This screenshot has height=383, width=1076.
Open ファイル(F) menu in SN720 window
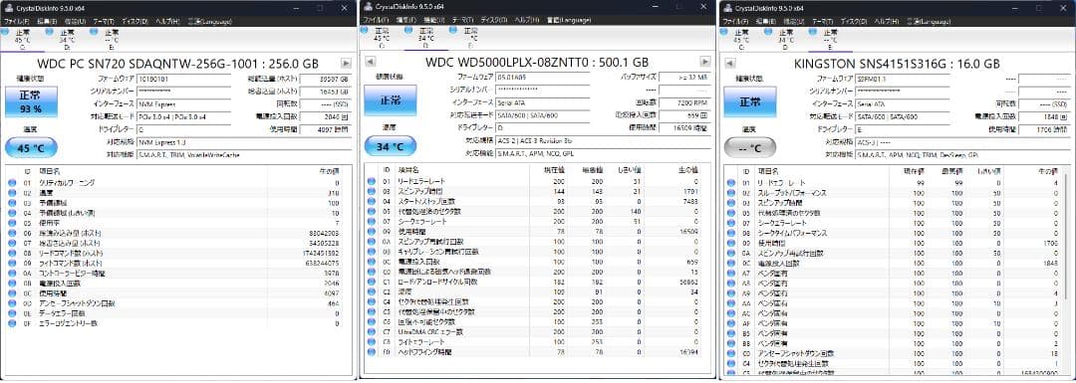17,22
